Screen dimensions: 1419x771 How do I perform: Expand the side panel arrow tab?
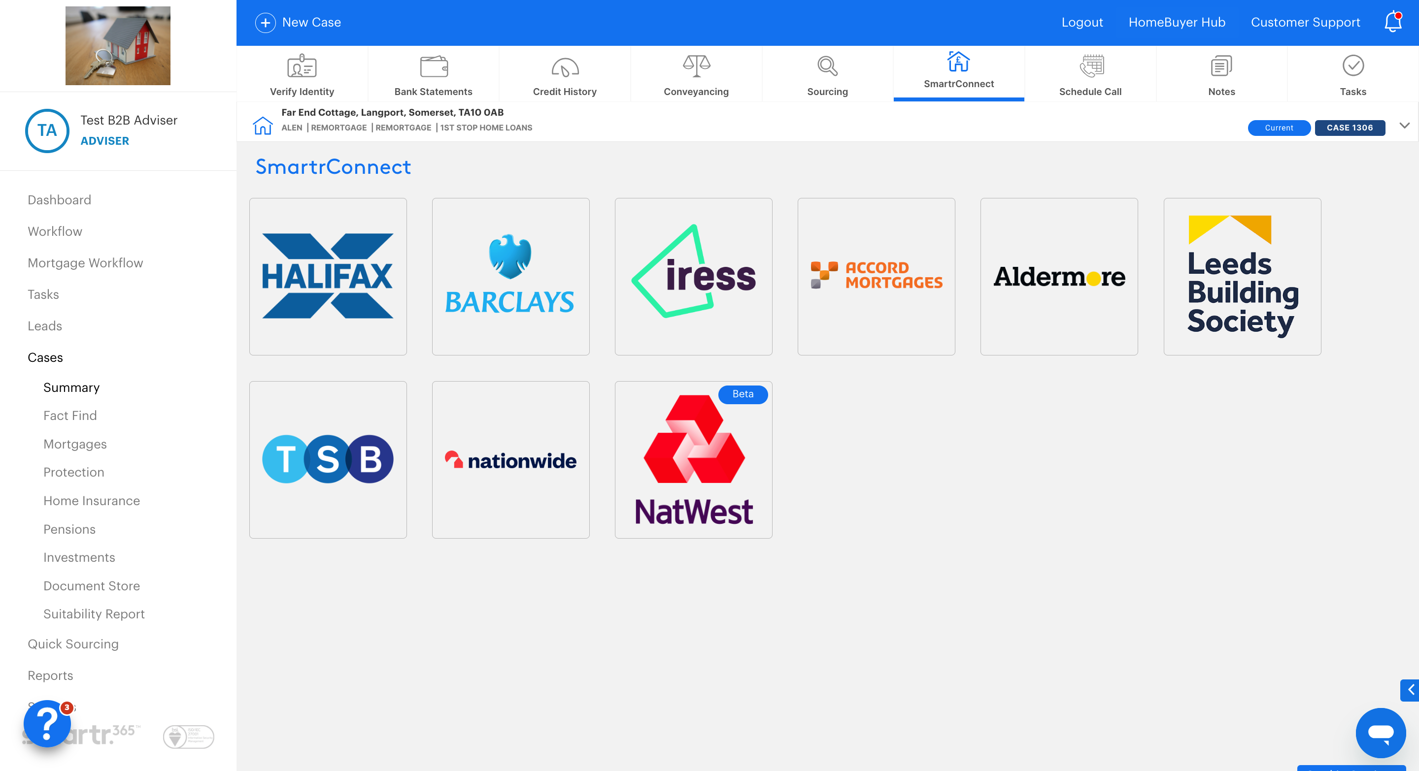(x=1410, y=690)
